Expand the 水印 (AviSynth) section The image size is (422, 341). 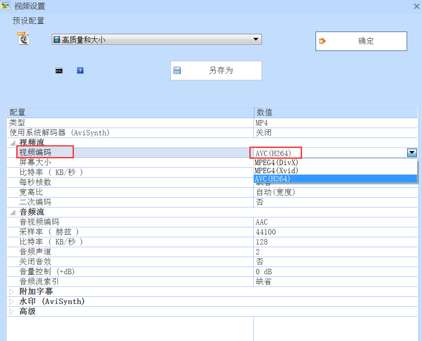12,301
